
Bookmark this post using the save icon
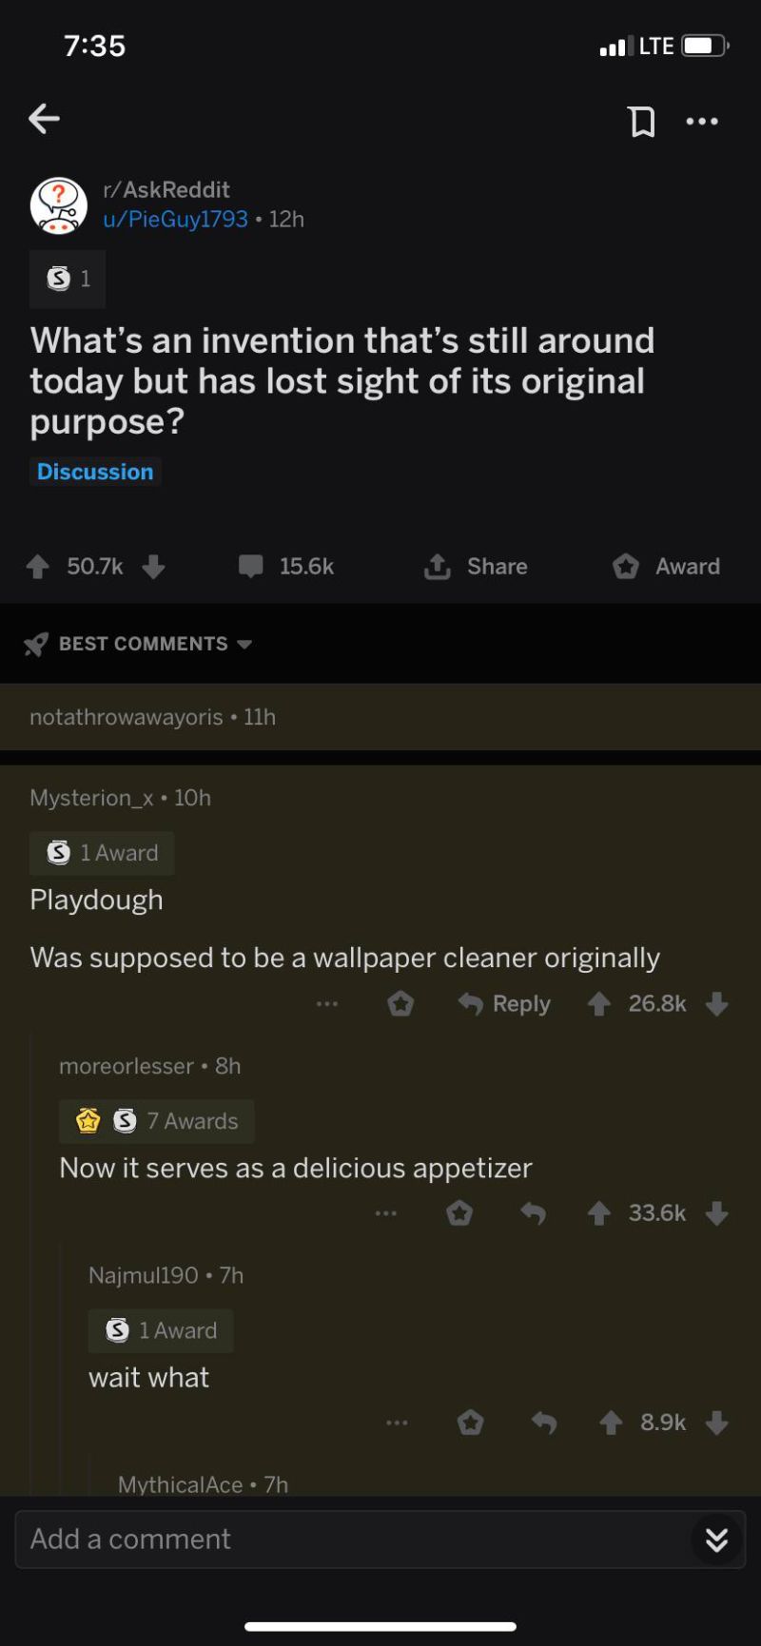click(642, 121)
